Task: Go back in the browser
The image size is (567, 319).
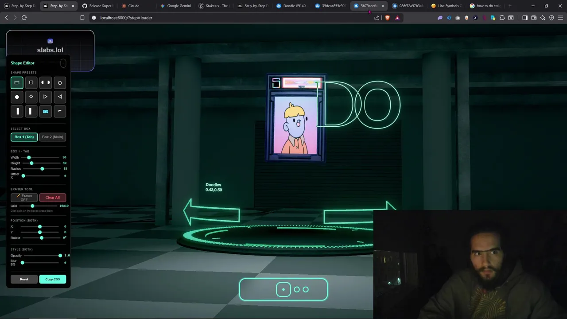Action: point(6,18)
